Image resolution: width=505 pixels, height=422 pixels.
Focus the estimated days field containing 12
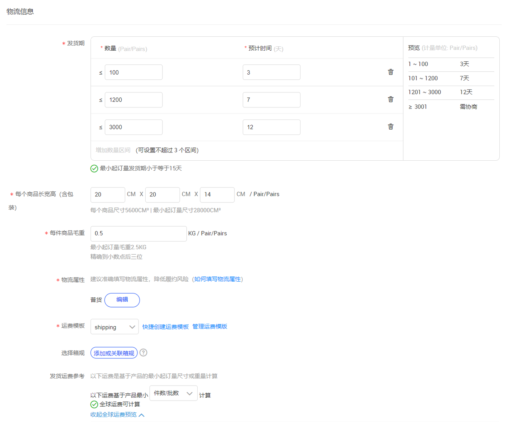click(x=271, y=127)
